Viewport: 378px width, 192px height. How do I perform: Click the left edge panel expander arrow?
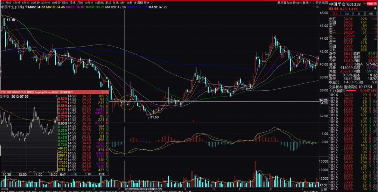pyautogui.click(x=1, y=71)
